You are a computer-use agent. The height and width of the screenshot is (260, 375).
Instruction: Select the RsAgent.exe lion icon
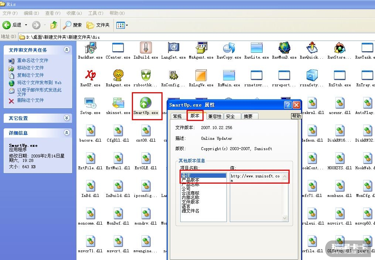pos(118,75)
